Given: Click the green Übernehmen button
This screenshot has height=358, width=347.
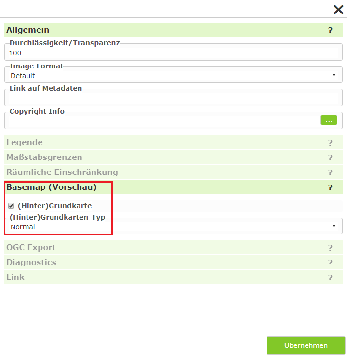Looking at the screenshot, I should pos(306,345).
